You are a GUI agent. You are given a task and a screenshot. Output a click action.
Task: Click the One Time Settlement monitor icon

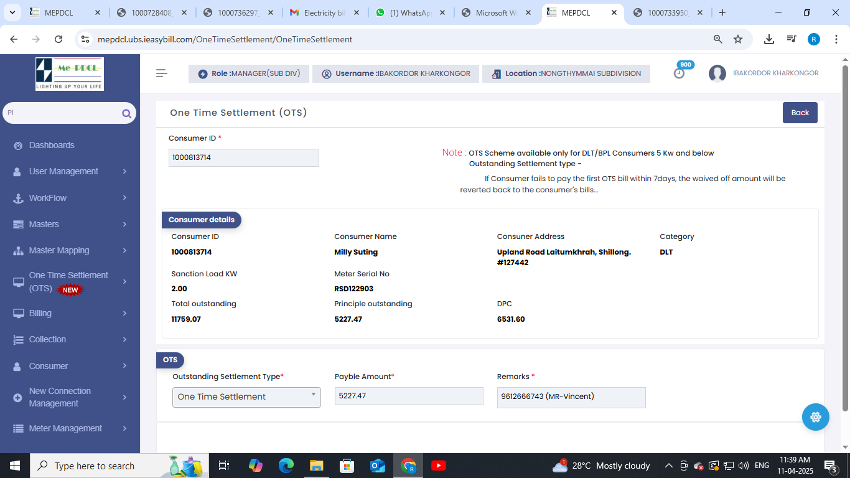click(18, 282)
